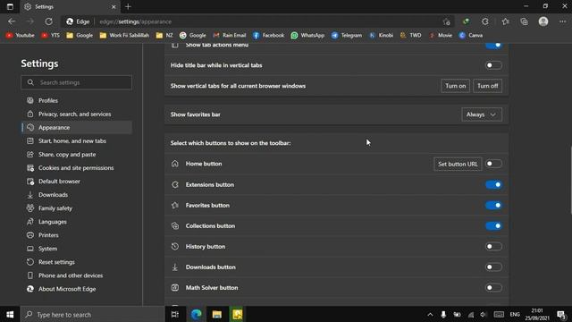Open the Telegram bookmark
The width and height of the screenshot is (572, 322).
pos(347,36)
